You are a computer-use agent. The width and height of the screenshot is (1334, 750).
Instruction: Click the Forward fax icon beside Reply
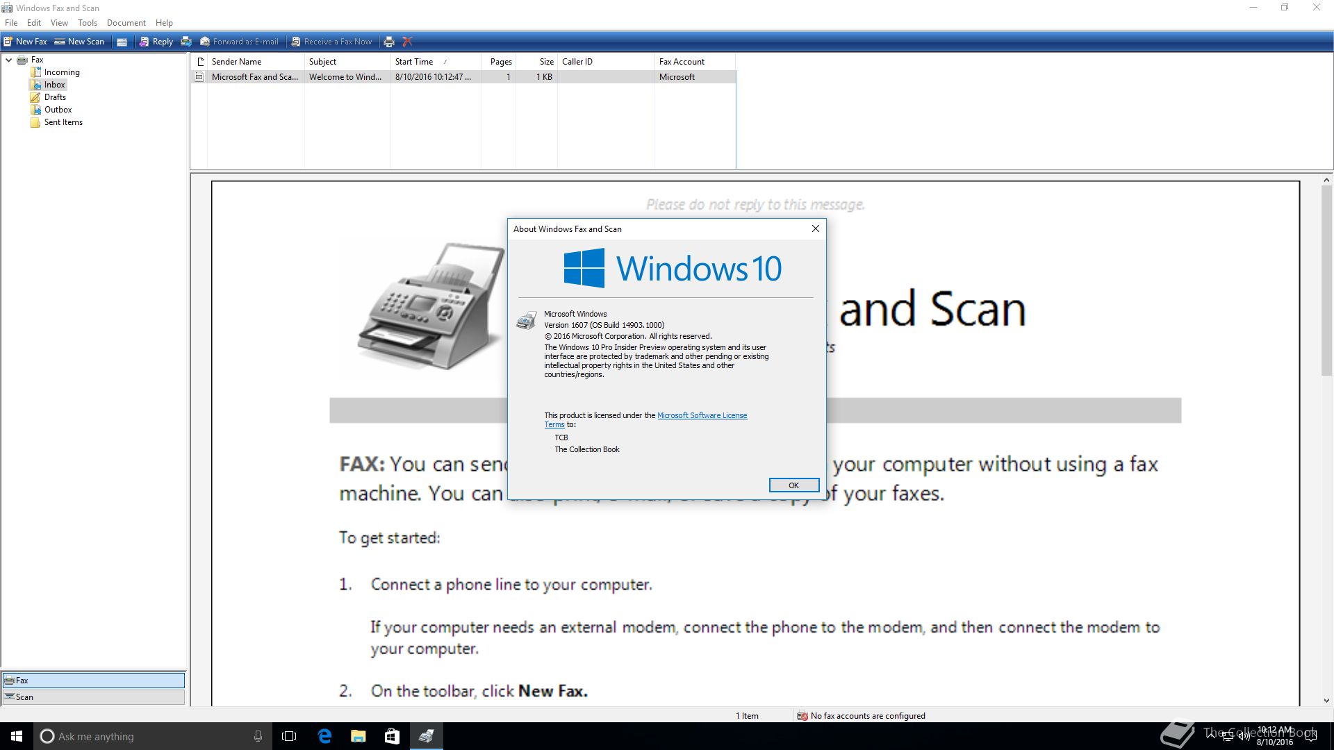(186, 42)
